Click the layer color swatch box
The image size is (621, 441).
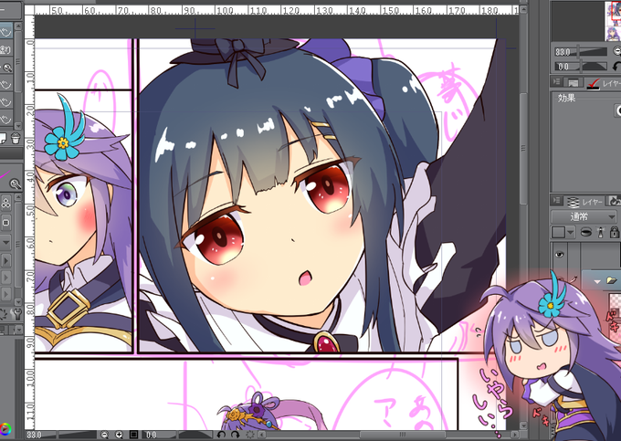tap(558, 233)
